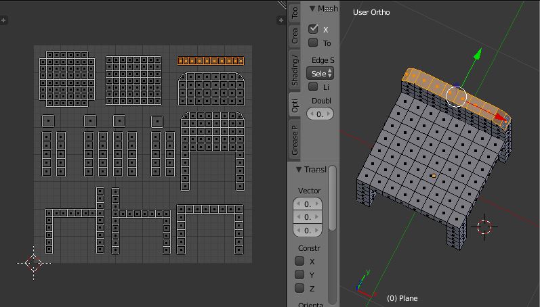The height and width of the screenshot is (307, 540).
Task: Click the bottom Vector value field
Action: 308,231
